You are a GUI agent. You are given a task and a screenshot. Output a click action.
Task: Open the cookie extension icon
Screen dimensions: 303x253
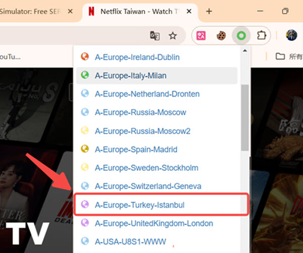coord(221,36)
